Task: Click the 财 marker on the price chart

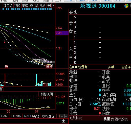Action: point(7,67)
